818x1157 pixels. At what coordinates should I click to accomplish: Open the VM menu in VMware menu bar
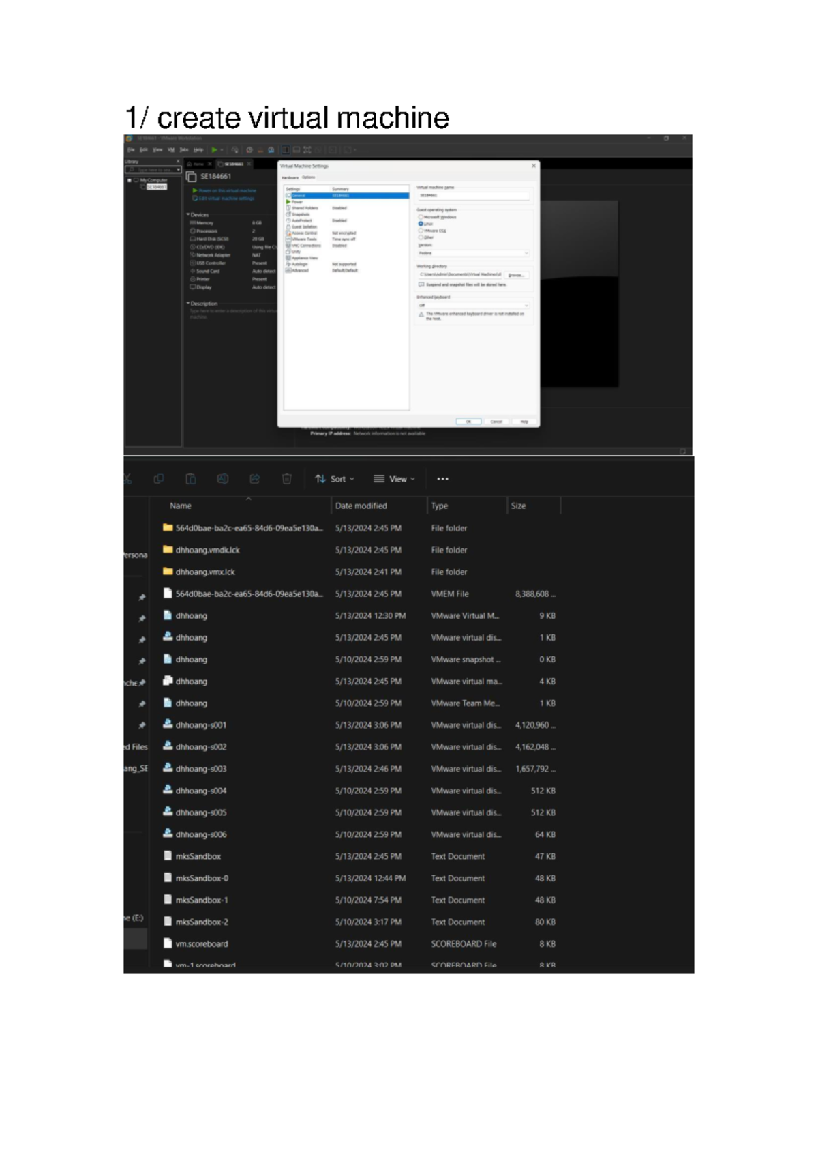pos(171,150)
